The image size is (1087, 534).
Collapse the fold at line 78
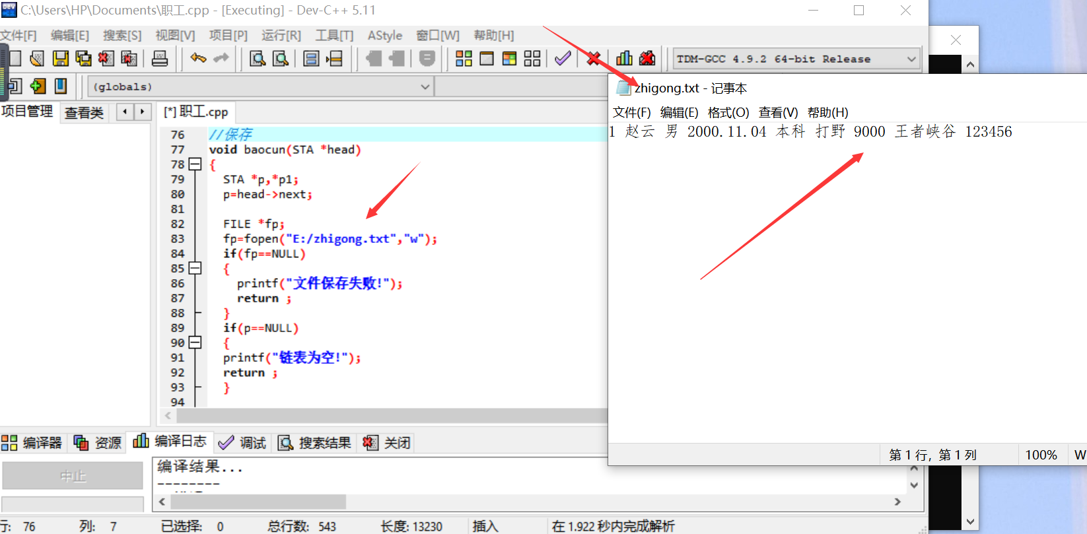coord(195,164)
